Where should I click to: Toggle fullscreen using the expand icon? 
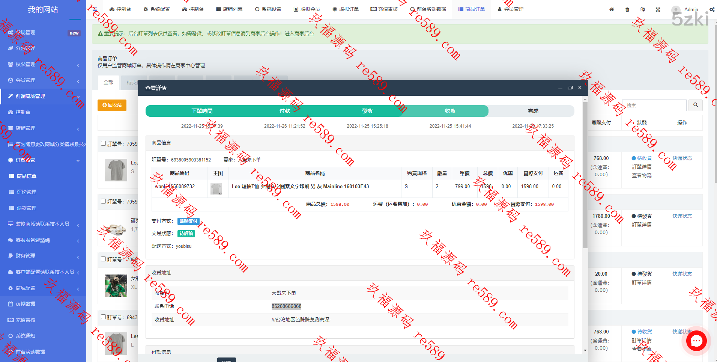[x=658, y=9]
